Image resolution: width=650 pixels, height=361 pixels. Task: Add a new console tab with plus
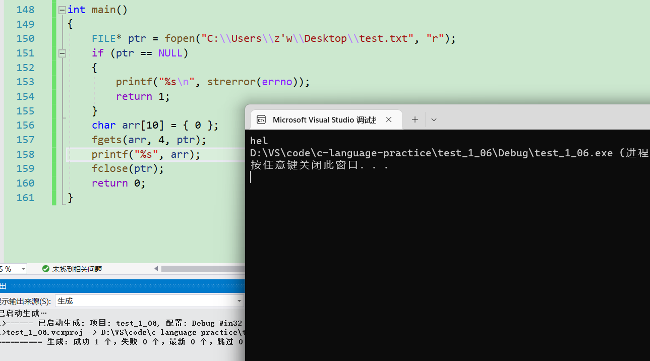pyautogui.click(x=415, y=119)
